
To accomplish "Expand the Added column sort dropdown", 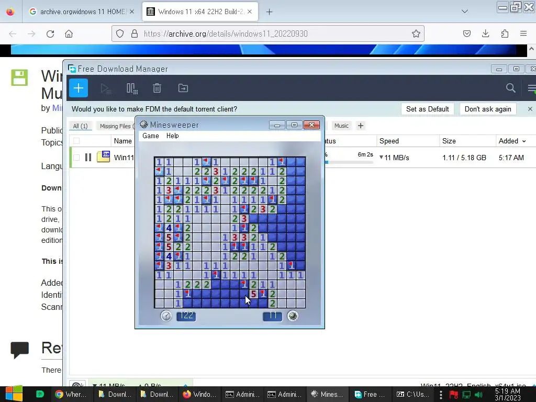I will tap(524, 141).
